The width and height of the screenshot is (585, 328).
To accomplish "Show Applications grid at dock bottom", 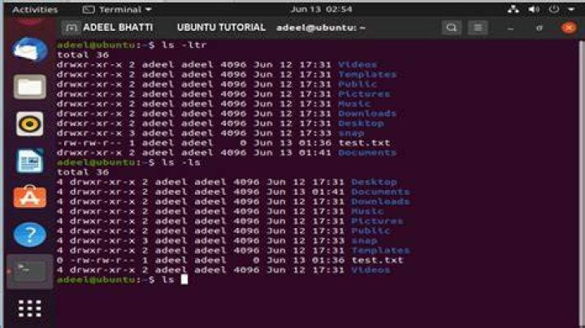I will pos(30,309).
